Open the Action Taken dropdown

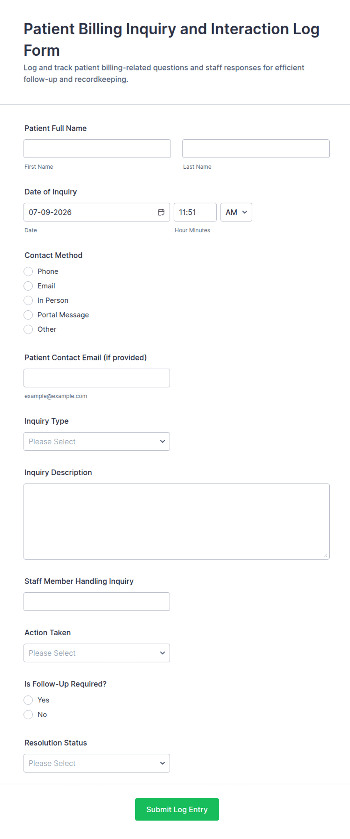(x=97, y=653)
